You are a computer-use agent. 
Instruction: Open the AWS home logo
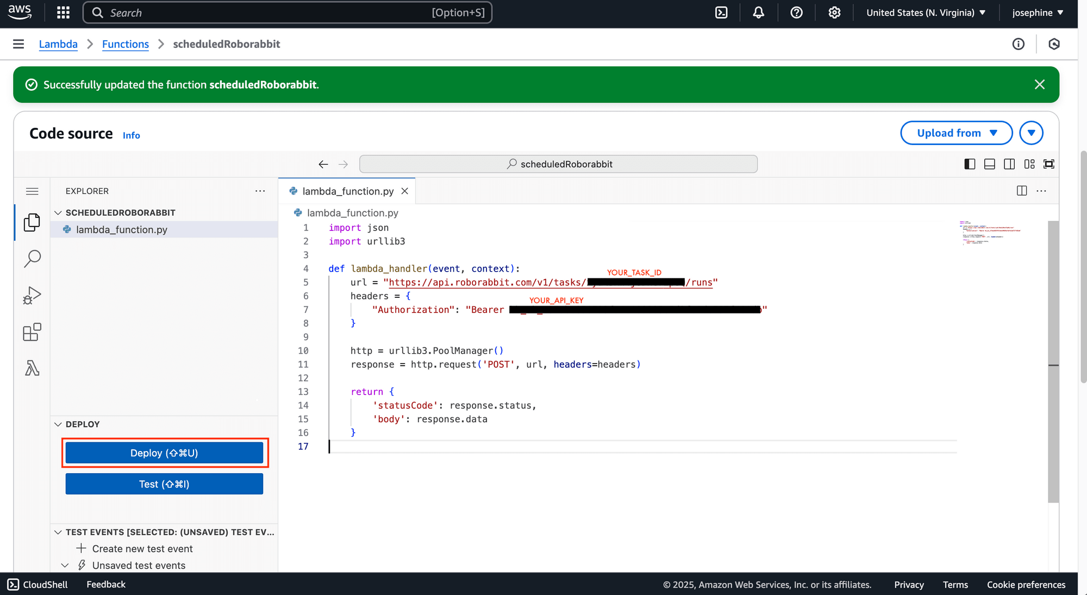[x=20, y=12]
